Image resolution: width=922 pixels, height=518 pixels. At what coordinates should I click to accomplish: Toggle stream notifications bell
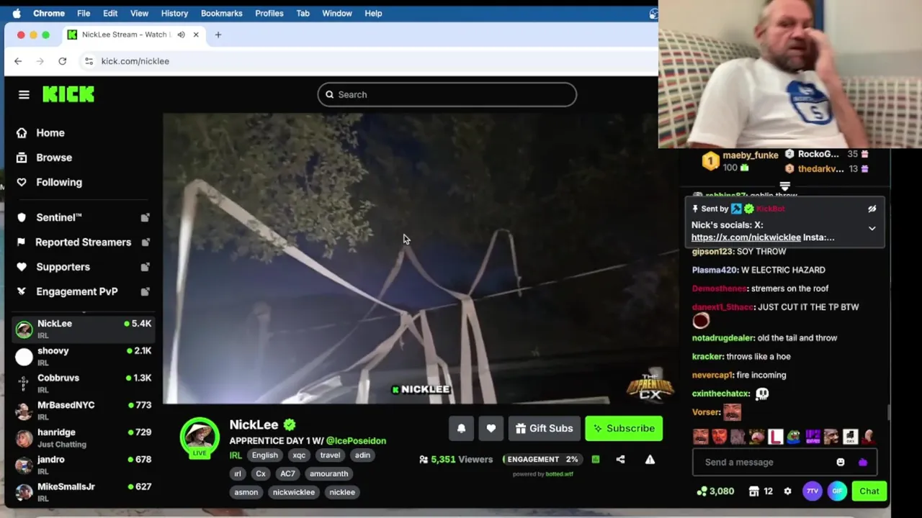tap(462, 428)
